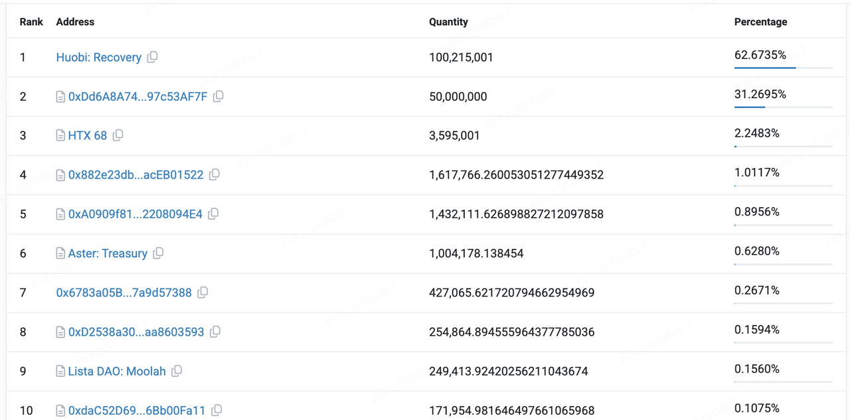Viewport: 850px width, 420px height.
Task: Copy address 0xdaC52D69...6Bb00Fa11
Action: pos(216,410)
